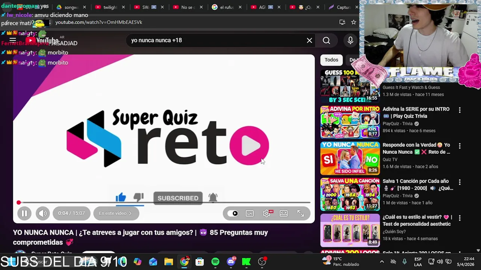Toggle subtitles in the video player
Image resolution: width=481 pixels, height=270 pixels.
[x=250, y=213]
